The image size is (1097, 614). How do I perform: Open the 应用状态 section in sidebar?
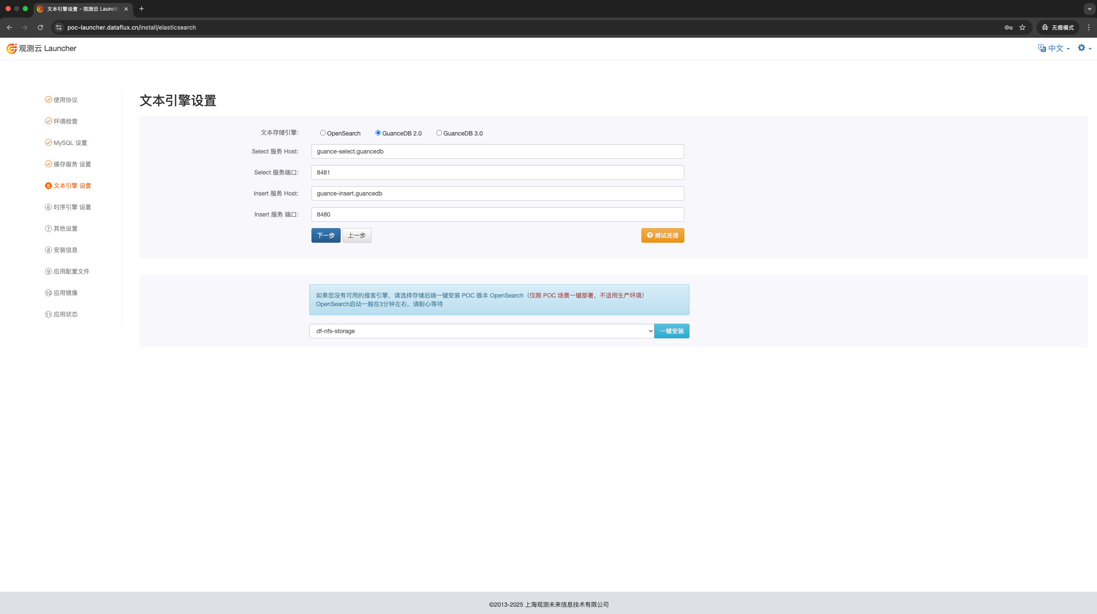click(x=65, y=314)
